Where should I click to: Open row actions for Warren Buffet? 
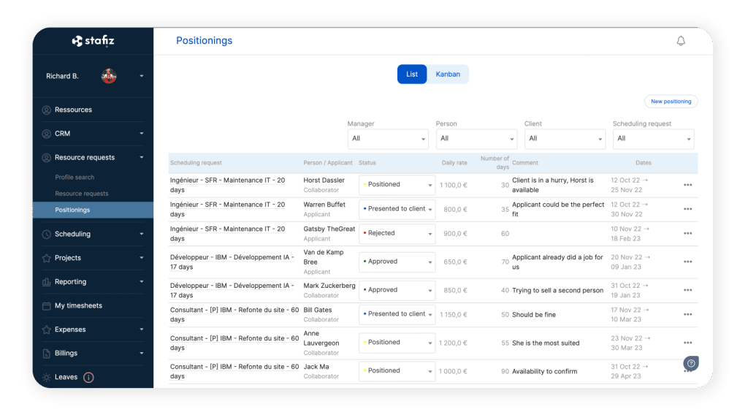(687, 209)
